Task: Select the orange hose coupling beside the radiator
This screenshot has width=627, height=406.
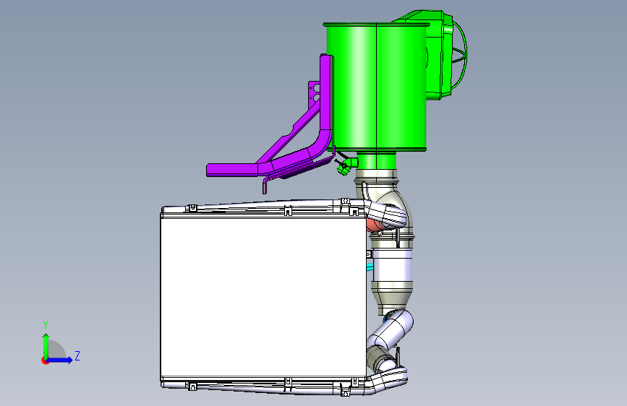Action: [374, 225]
